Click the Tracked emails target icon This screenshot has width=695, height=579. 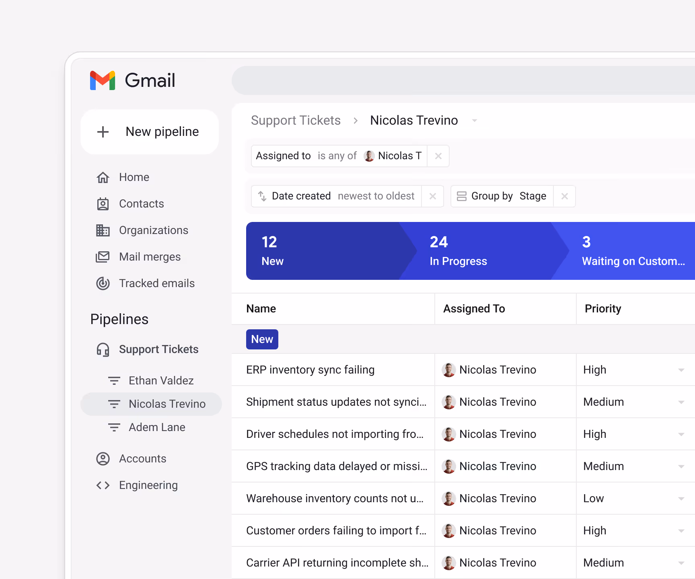click(x=103, y=283)
